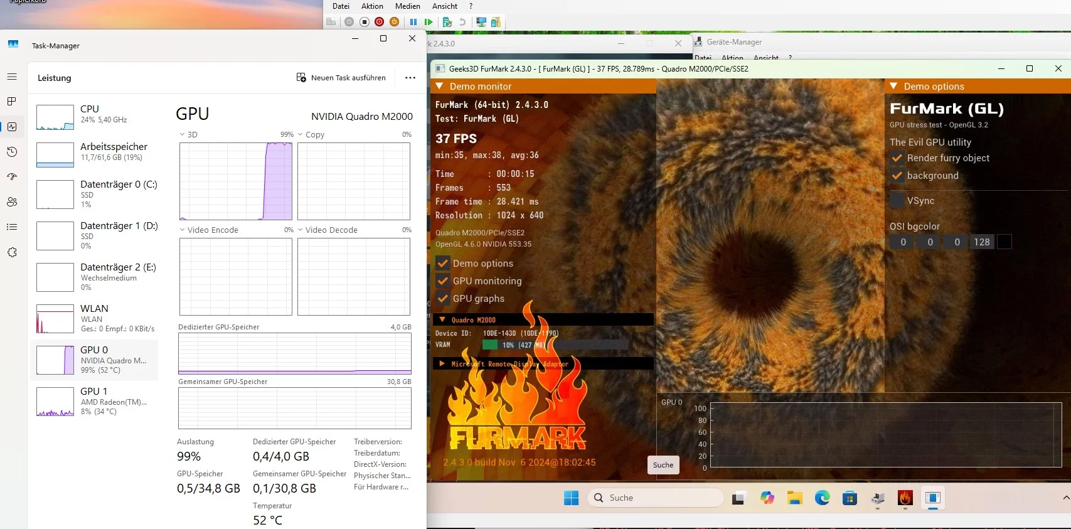Open Task Manager hamburger navigation menu
1071x529 pixels.
pos(12,77)
